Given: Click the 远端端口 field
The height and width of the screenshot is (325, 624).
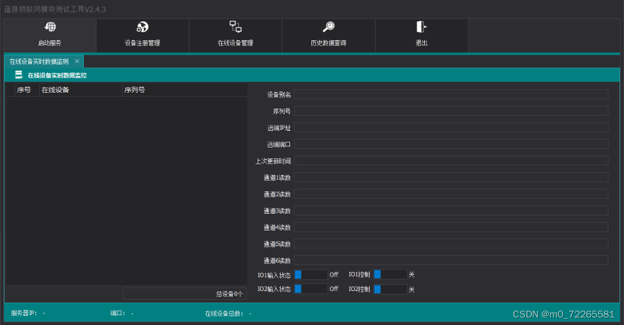Looking at the screenshot, I should coord(451,144).
